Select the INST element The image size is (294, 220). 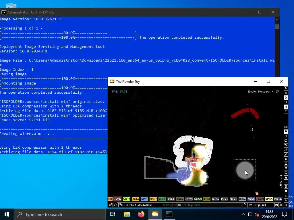pyautogui.click(x=171, y=199)
